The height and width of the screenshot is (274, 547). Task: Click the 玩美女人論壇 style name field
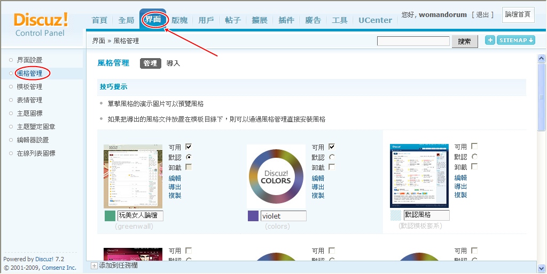coord(140,215)
